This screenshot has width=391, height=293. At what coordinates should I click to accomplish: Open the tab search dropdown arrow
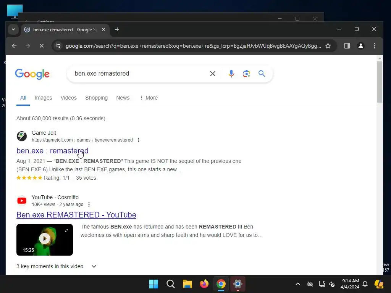coord(13,29)
